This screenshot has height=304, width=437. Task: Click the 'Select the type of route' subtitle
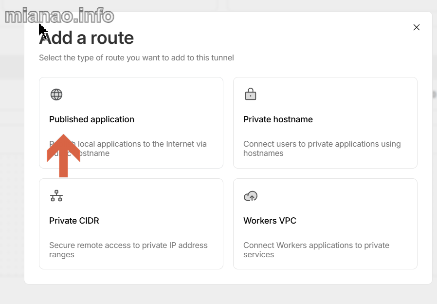pyautogui.click(x=136, y=57)
